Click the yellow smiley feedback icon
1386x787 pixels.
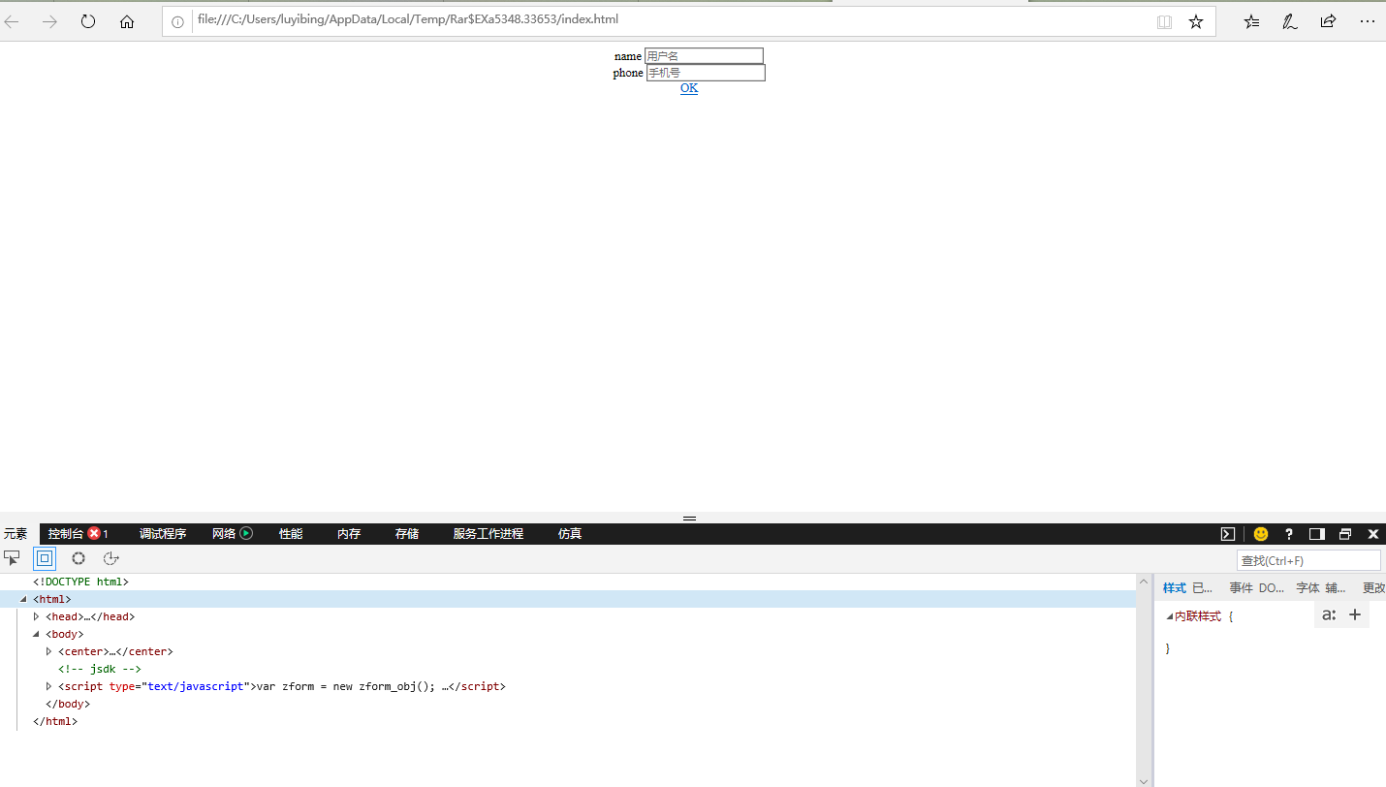(1261, 534)
